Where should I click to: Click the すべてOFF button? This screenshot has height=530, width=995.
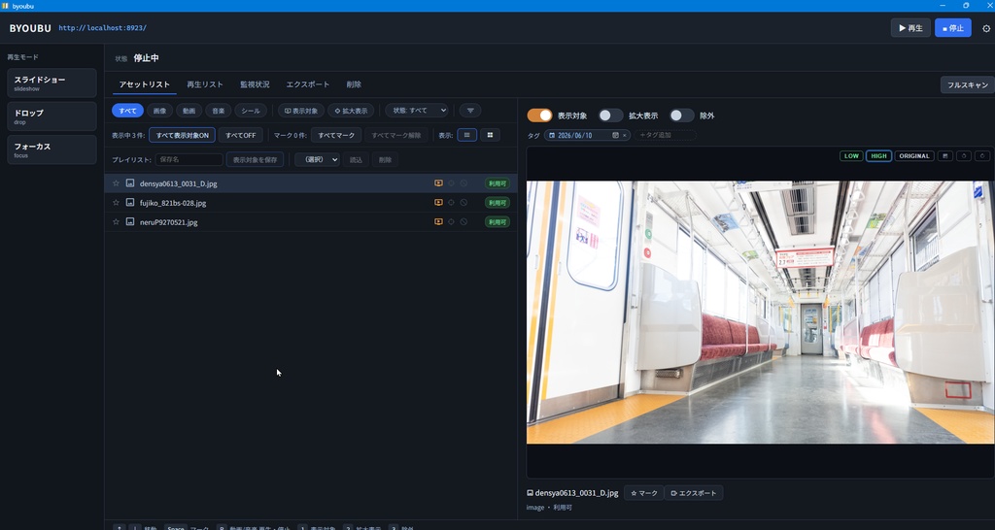tap(241, 135)
